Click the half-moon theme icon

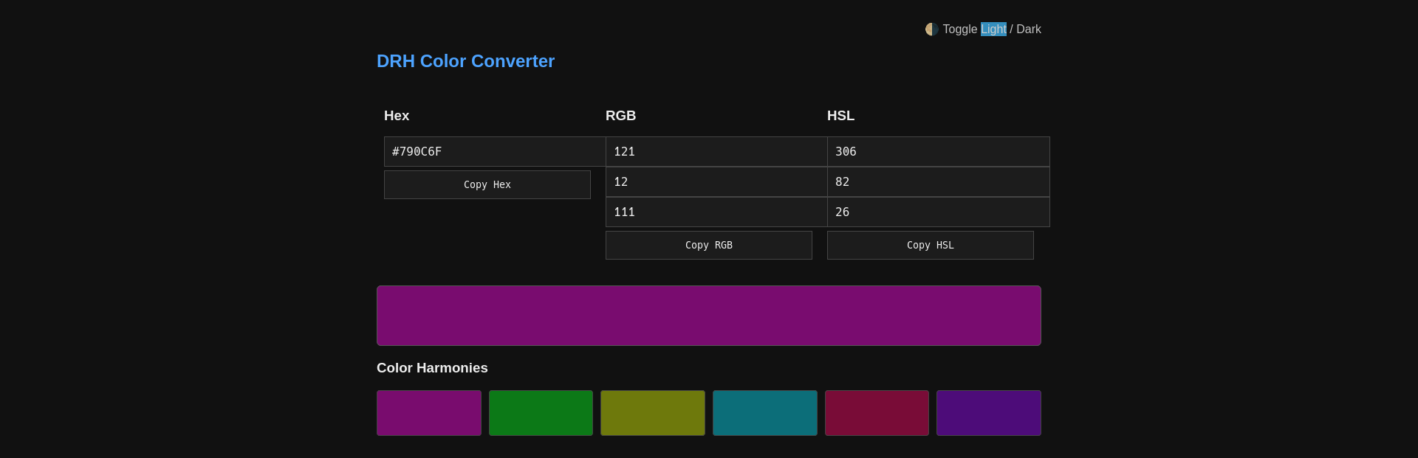click(x=931, y=30)
